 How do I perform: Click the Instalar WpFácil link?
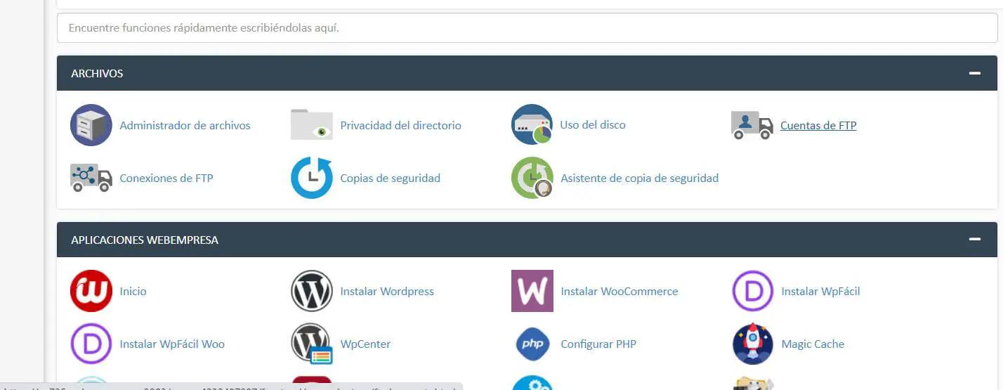click(x=820, y=291)
